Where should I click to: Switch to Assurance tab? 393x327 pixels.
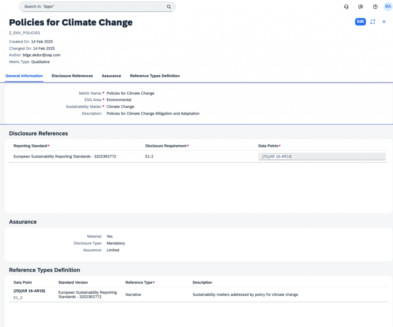pyautogui.click(x=111, y=76)
